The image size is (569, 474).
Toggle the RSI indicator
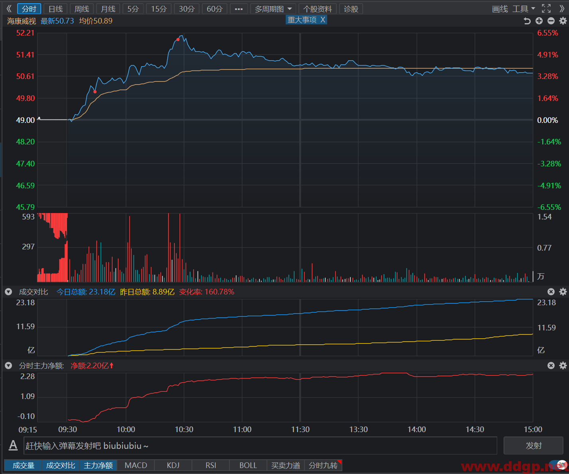pyautogui.click(x=211, y=465)
